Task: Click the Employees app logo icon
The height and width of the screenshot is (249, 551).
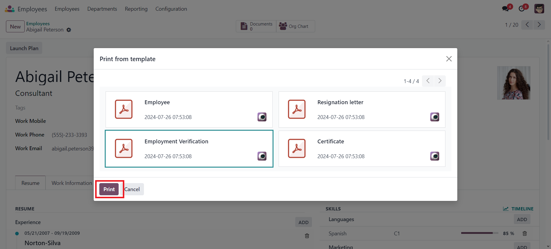Action: click(10, 9)
